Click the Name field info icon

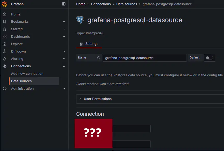[x=99, y=58]
